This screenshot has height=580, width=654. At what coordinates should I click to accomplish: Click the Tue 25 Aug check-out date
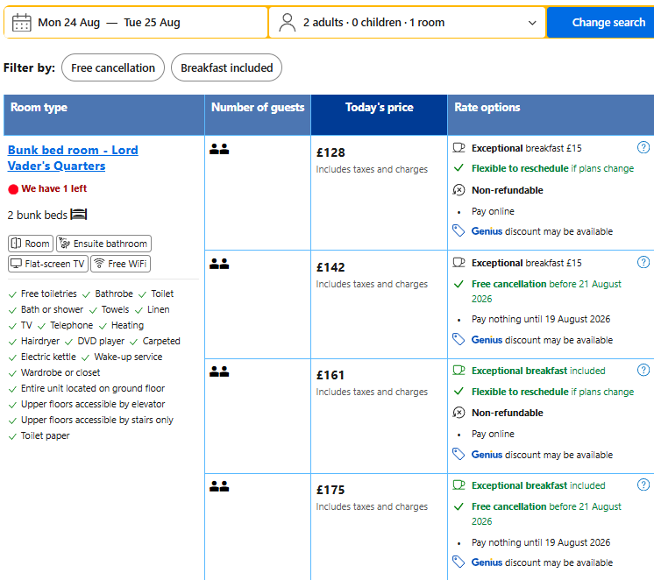pyautogui.click(x=152, y=23)
